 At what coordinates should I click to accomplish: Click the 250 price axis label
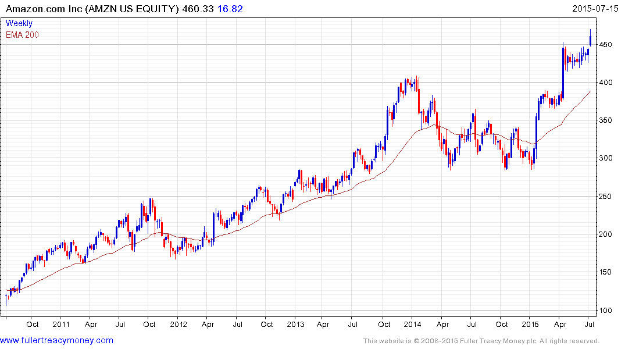click(605, 196)
